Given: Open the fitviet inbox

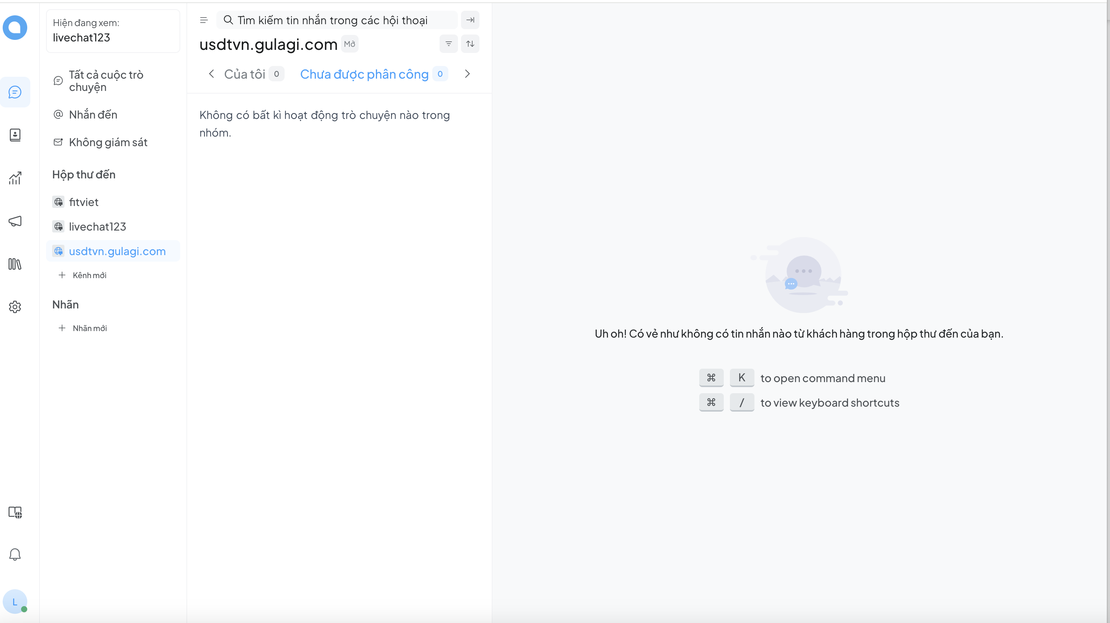Looking at the screenshot, I should click(84, 202).
